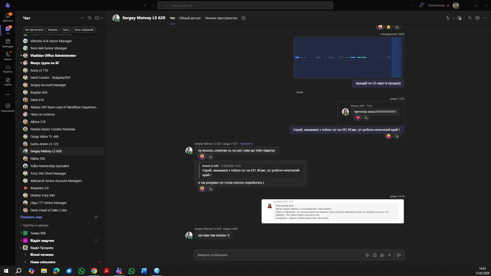
Task: Open the Calendar icon in sidebar
Action: point(8,42)
